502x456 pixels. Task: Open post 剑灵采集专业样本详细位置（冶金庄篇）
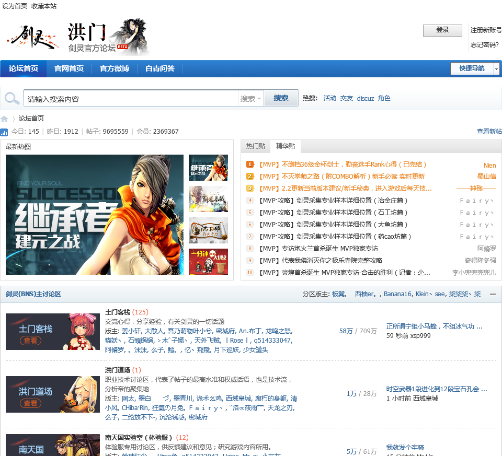333,201
